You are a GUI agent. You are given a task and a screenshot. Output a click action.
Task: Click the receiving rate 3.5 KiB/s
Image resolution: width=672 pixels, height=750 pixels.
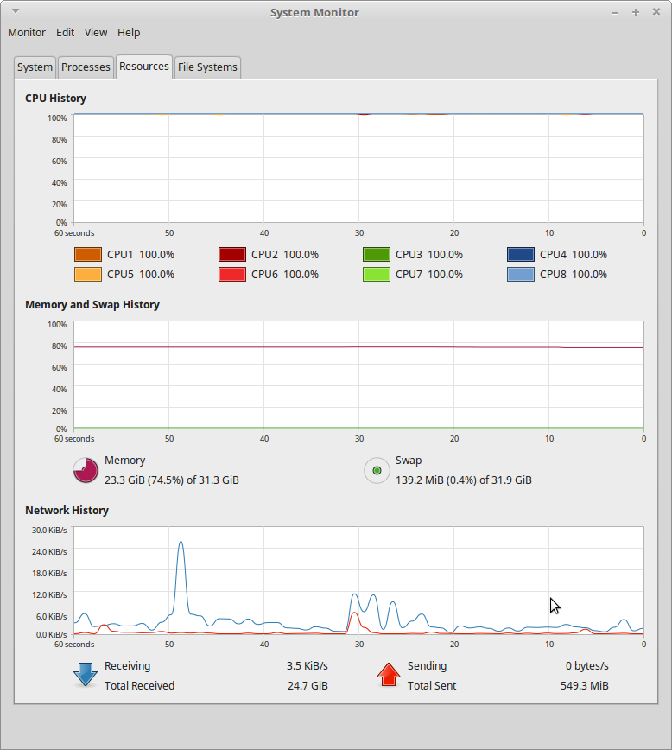click(307, 666)
